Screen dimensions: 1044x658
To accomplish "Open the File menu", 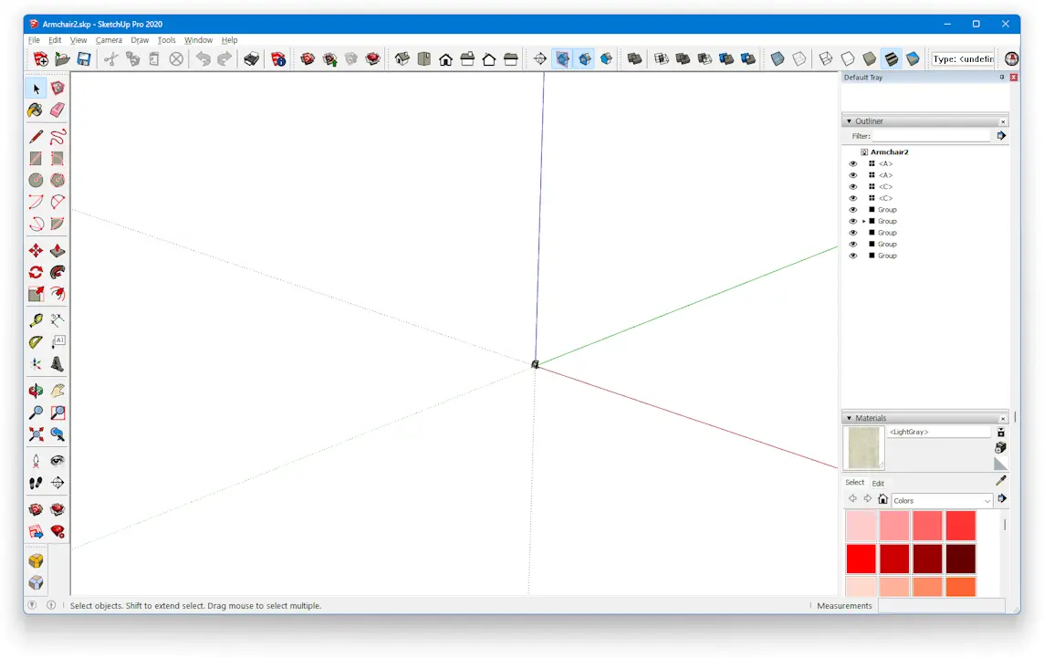I will pyautogui.click(x=34, y=41).
